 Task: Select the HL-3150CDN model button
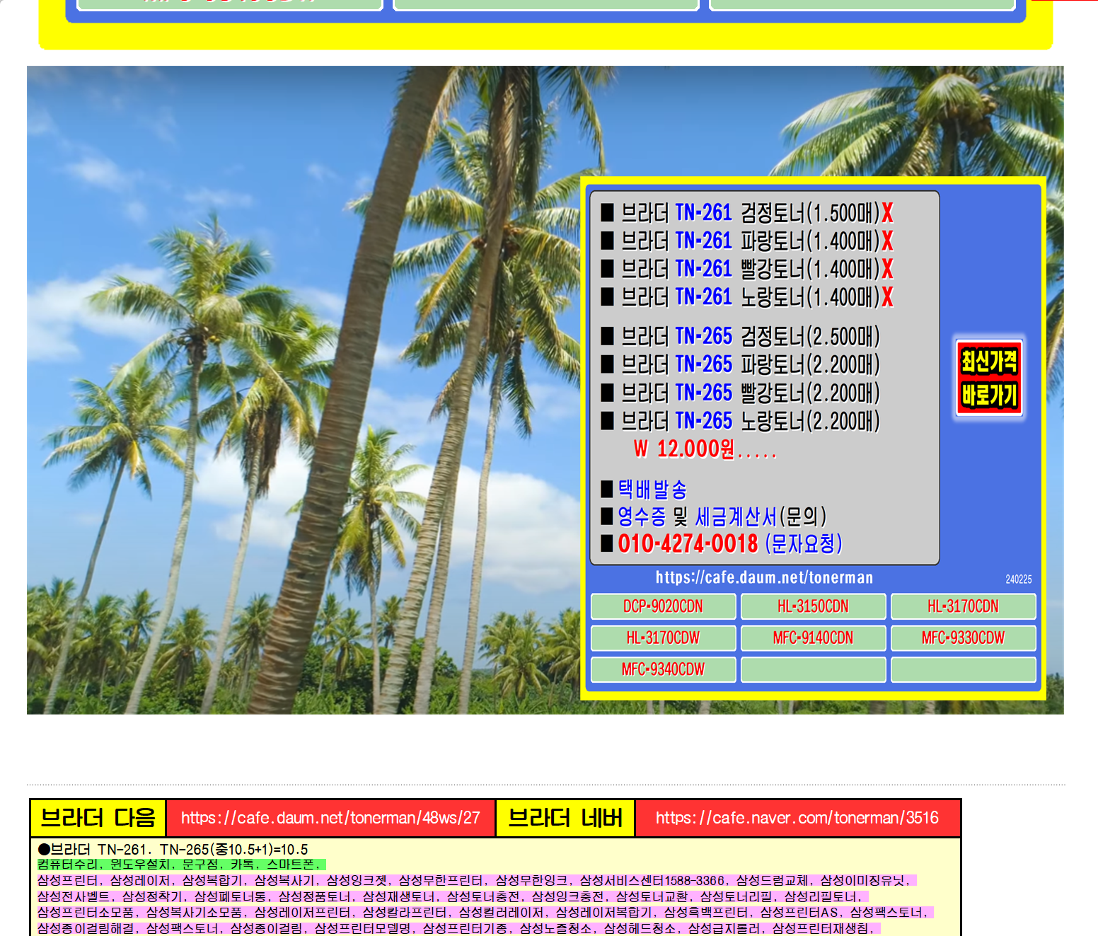point(812,606)
